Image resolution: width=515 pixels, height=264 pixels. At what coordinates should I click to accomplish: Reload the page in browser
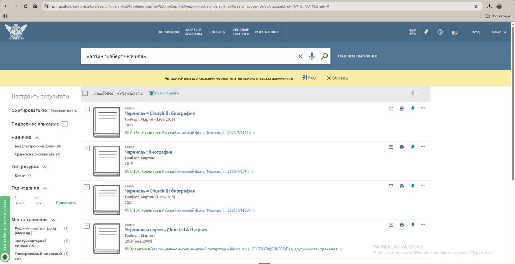pos(25,6)
